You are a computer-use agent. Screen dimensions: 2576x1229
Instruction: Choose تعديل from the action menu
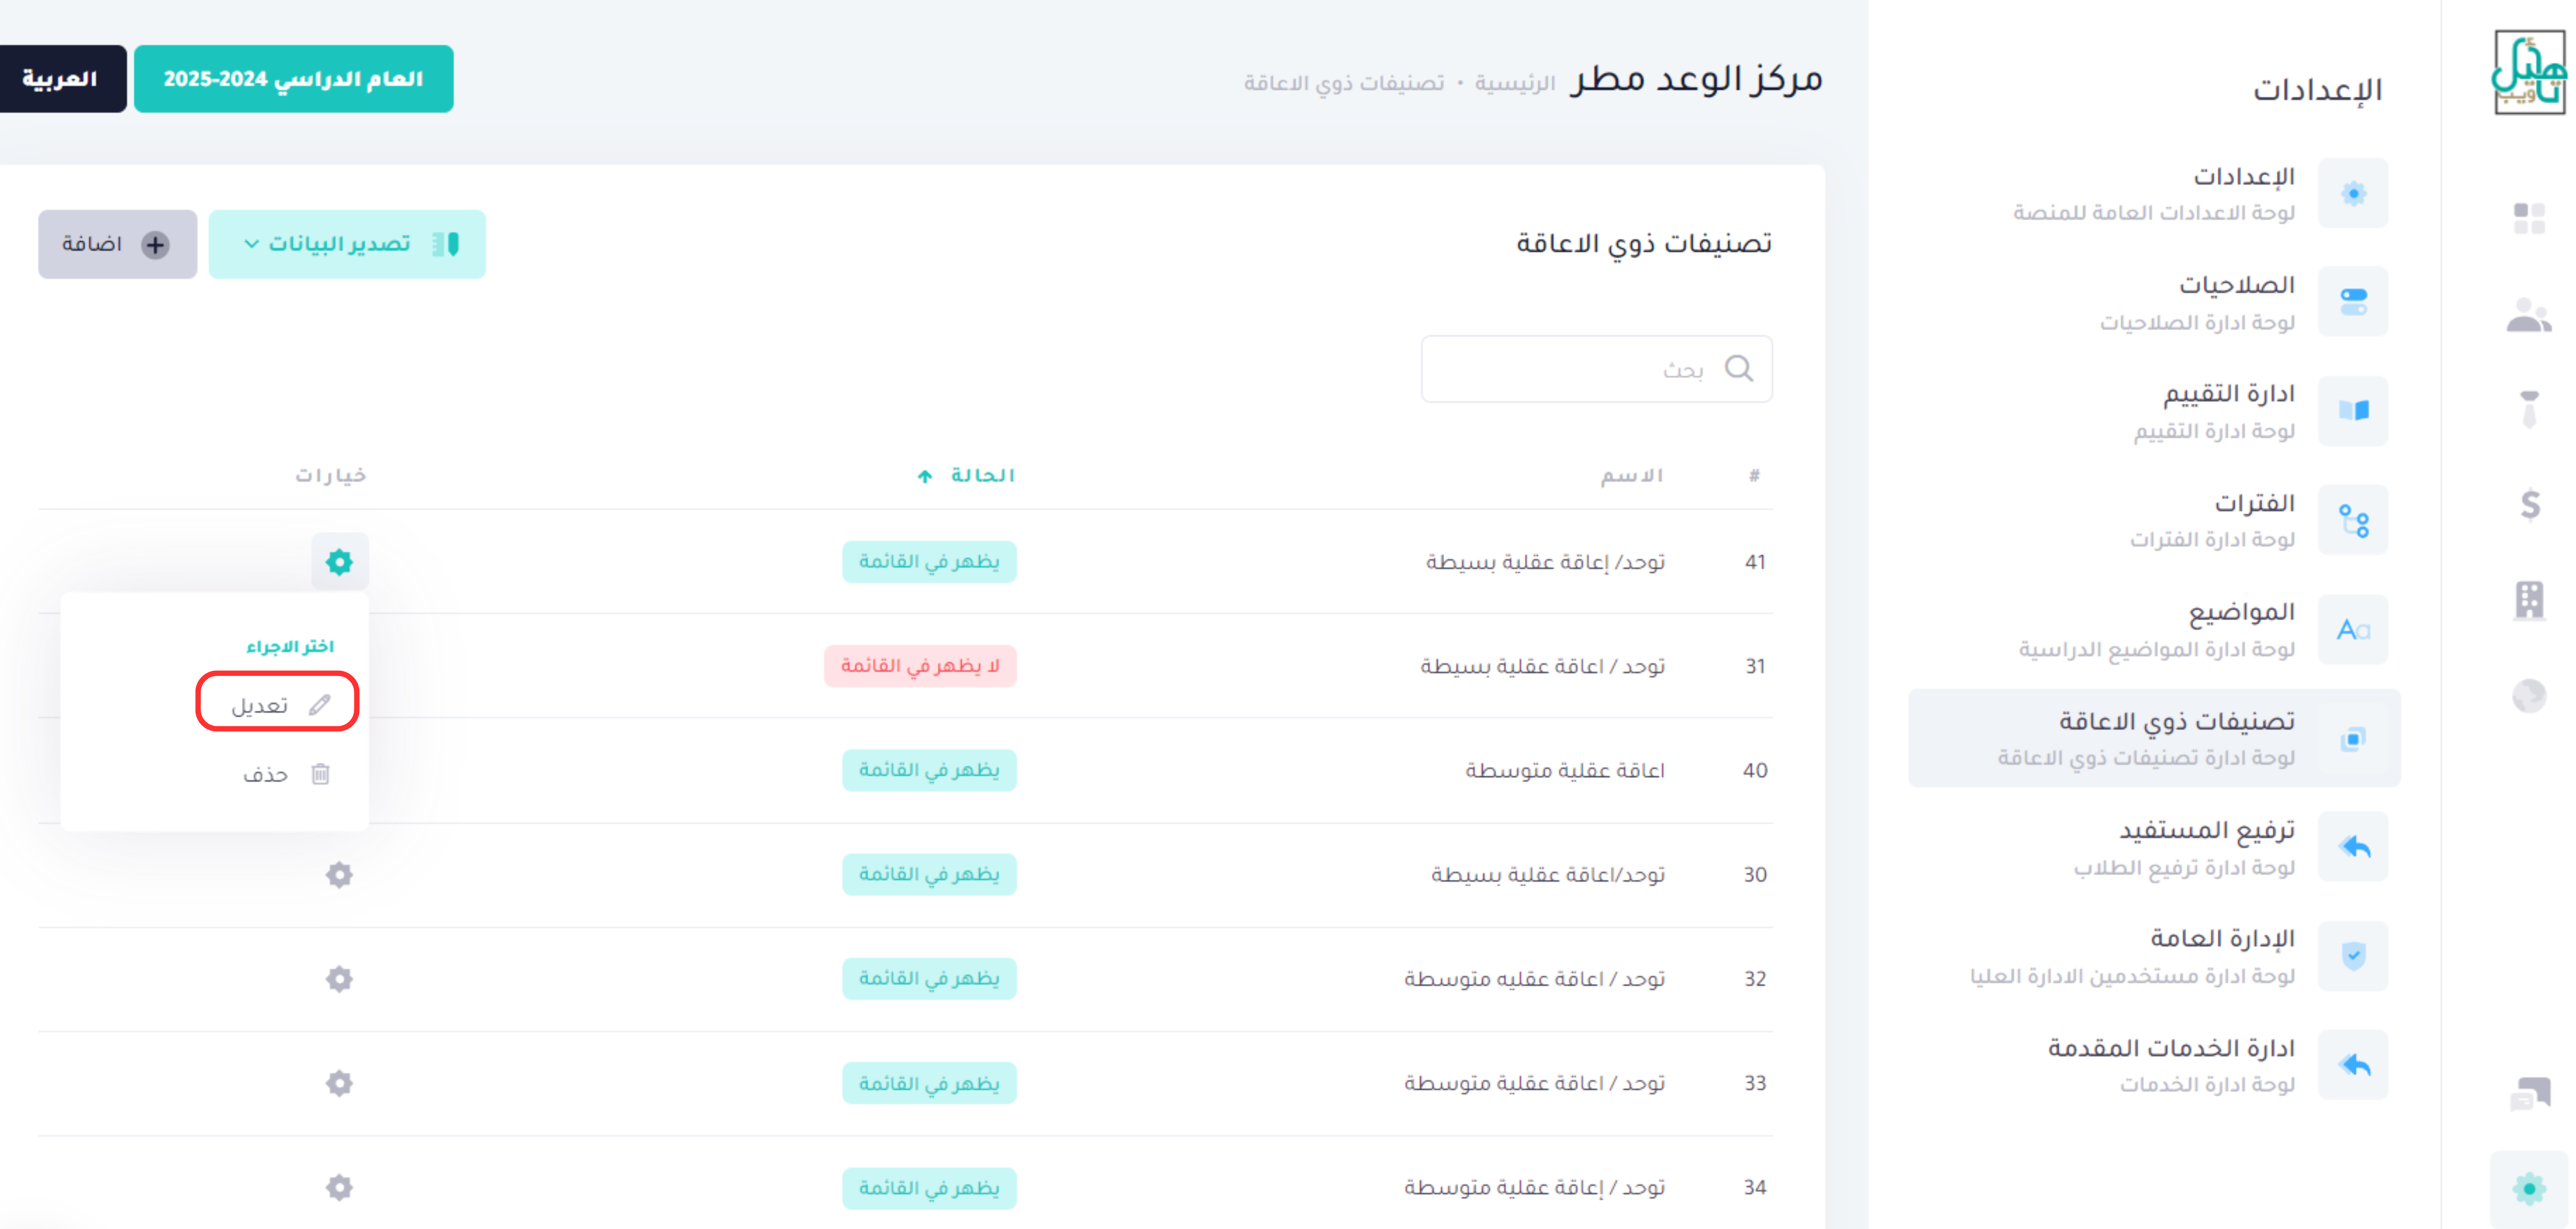(x=278, y=705)
